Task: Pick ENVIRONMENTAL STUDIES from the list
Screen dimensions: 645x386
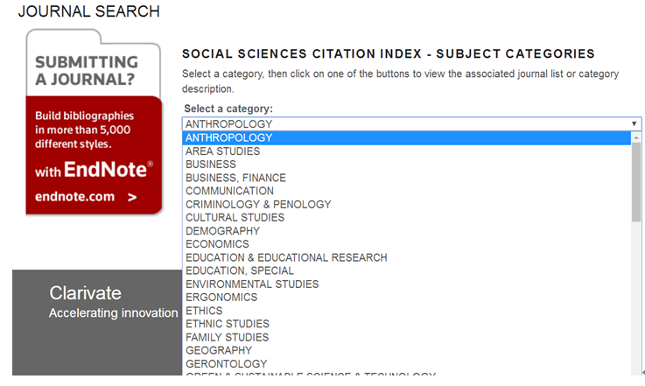Action: pyautogui.click(x=252, y=284)
